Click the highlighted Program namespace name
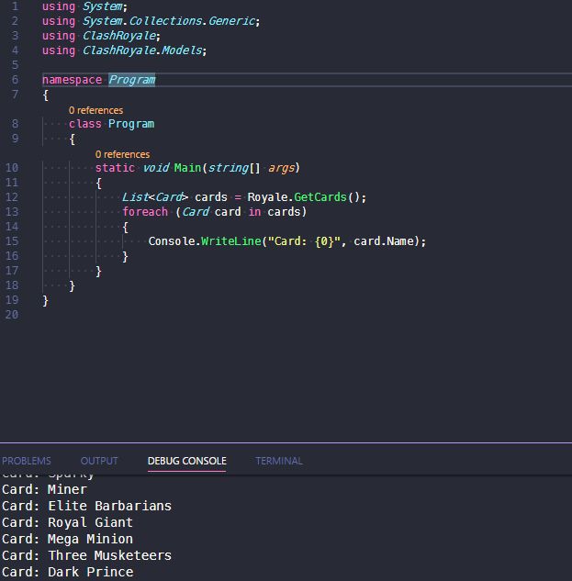The height and width of the screenshot is (581, 572). point(132,80)
